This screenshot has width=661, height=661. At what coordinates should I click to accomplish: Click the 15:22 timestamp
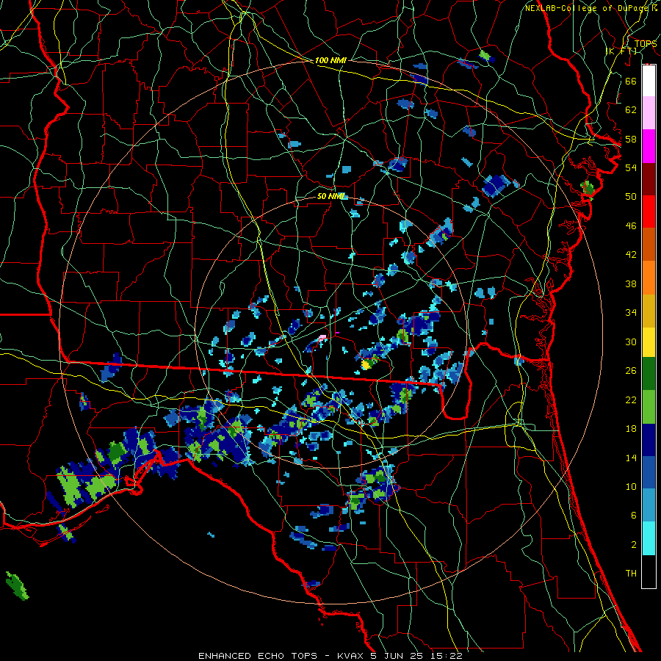447,656
